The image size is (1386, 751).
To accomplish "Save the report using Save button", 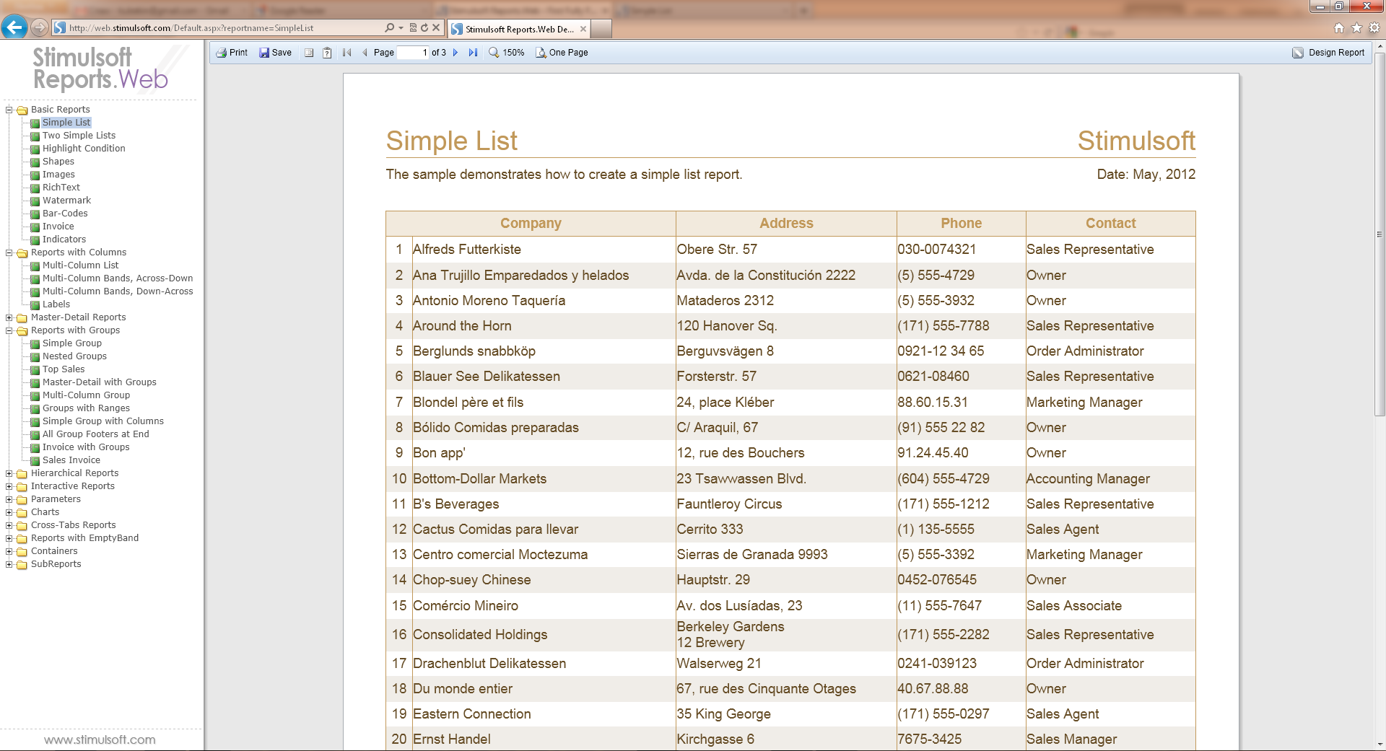I will click(275, 53).
